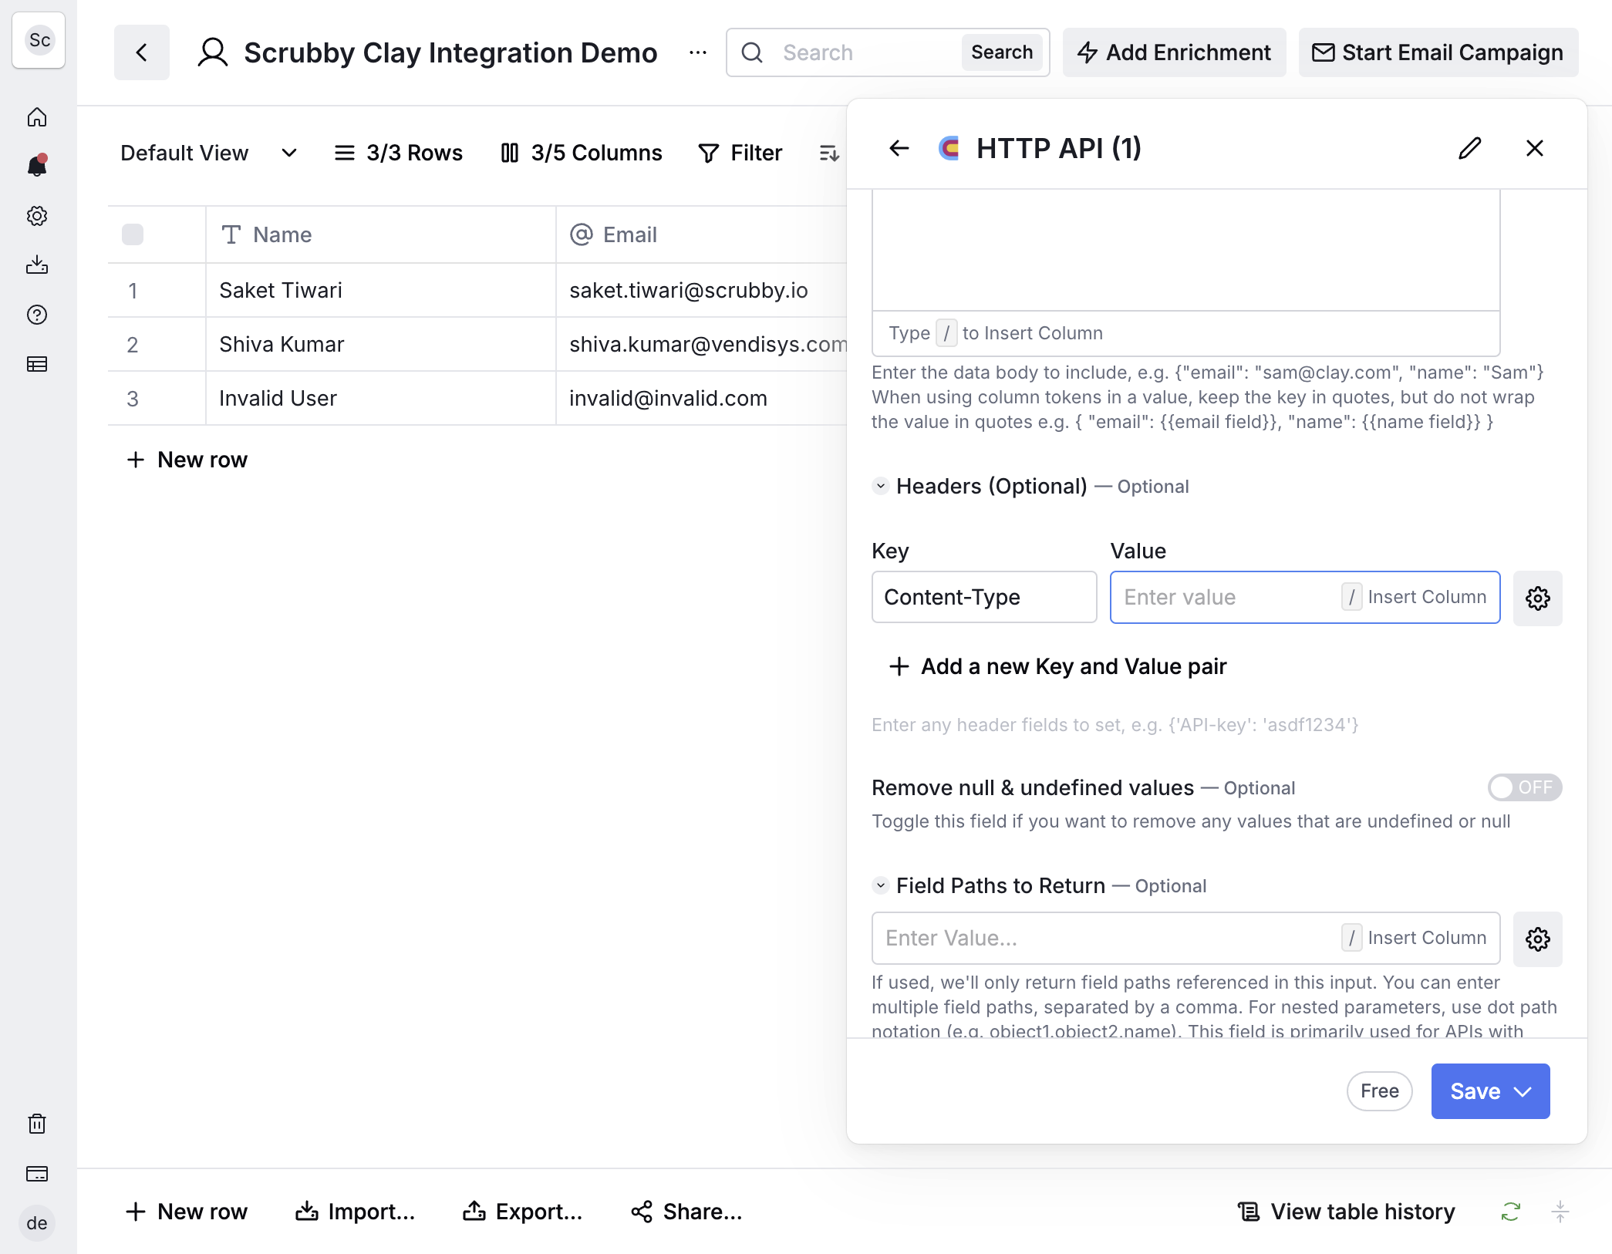
Task: Click Add Enrichment button
Action: pyautogui.click(x=1174, y=52)
